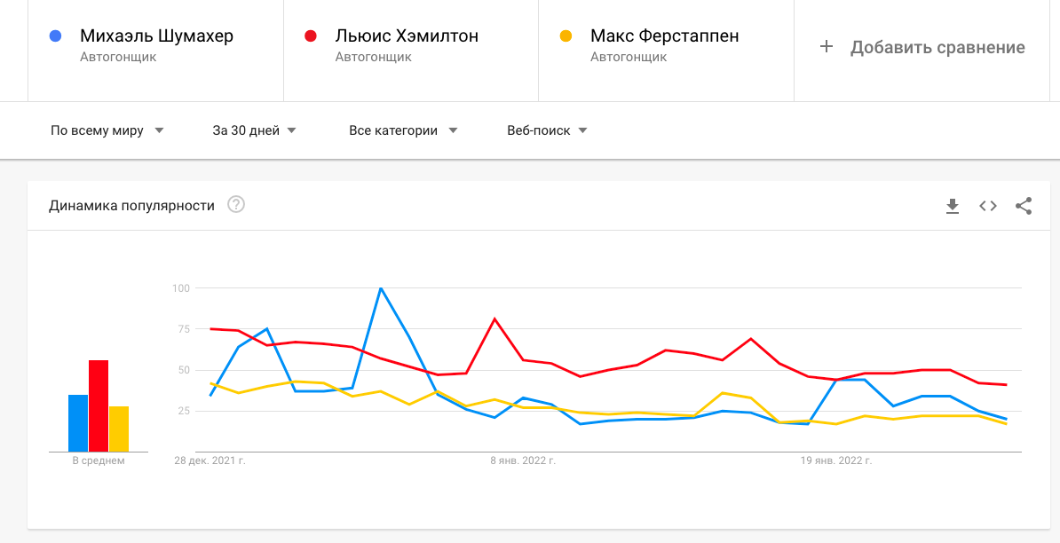Edit the Льюис Хэмилтон search term
The width and height of the screenshot is (1060, 543).
(407, 35)
